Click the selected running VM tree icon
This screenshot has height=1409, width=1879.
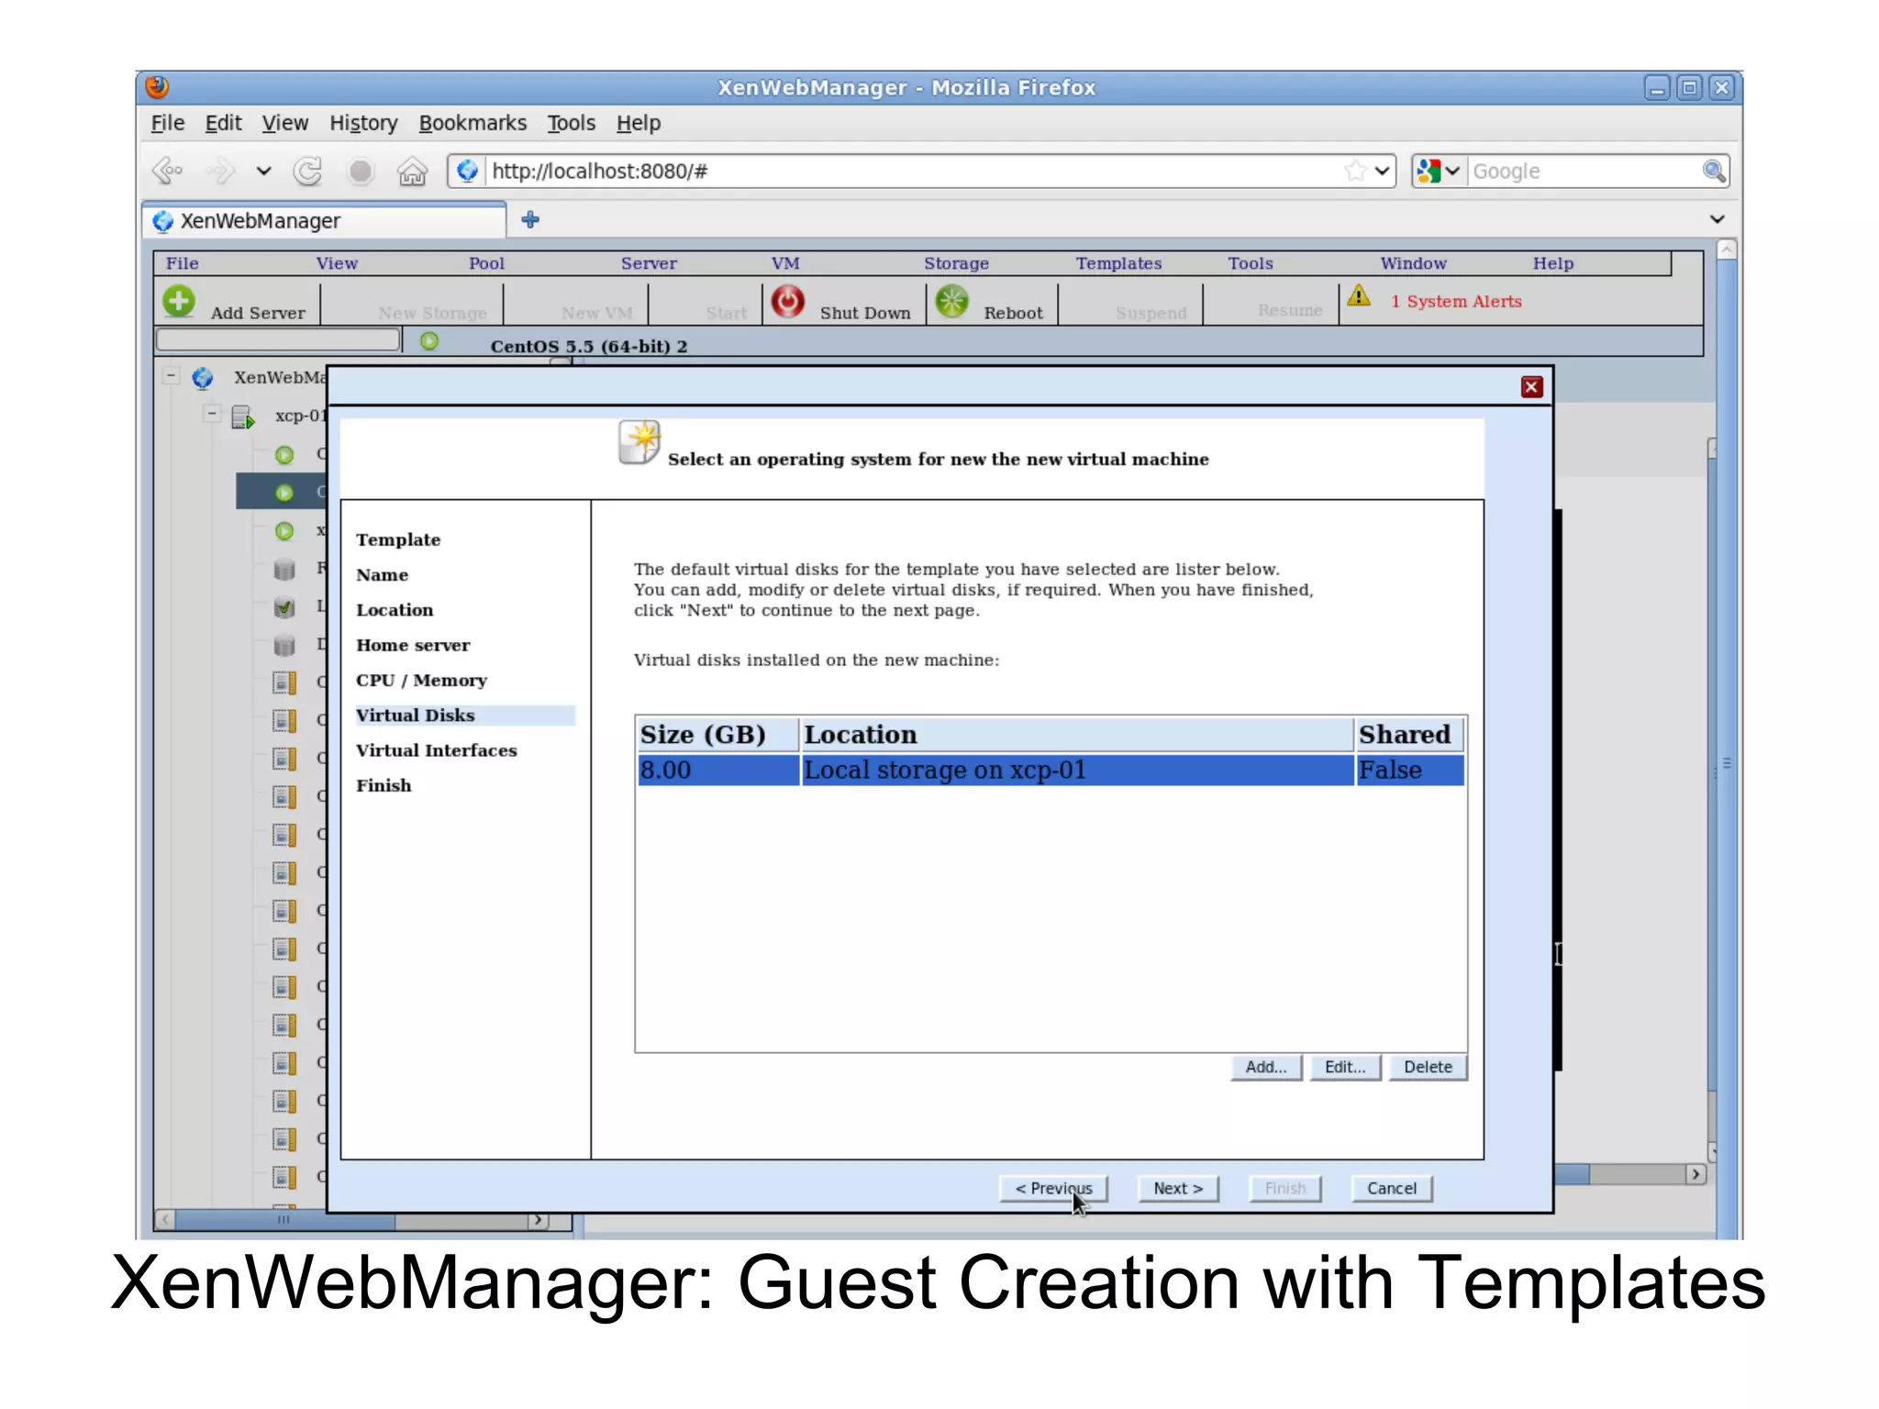click(284, 493)
